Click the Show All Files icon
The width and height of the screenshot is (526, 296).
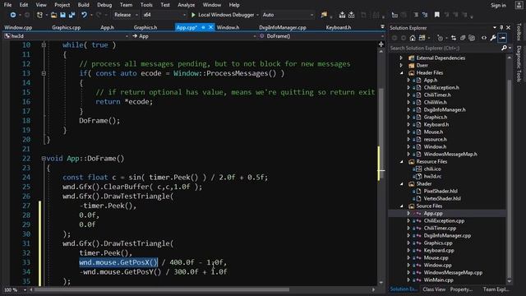point(472,38)
